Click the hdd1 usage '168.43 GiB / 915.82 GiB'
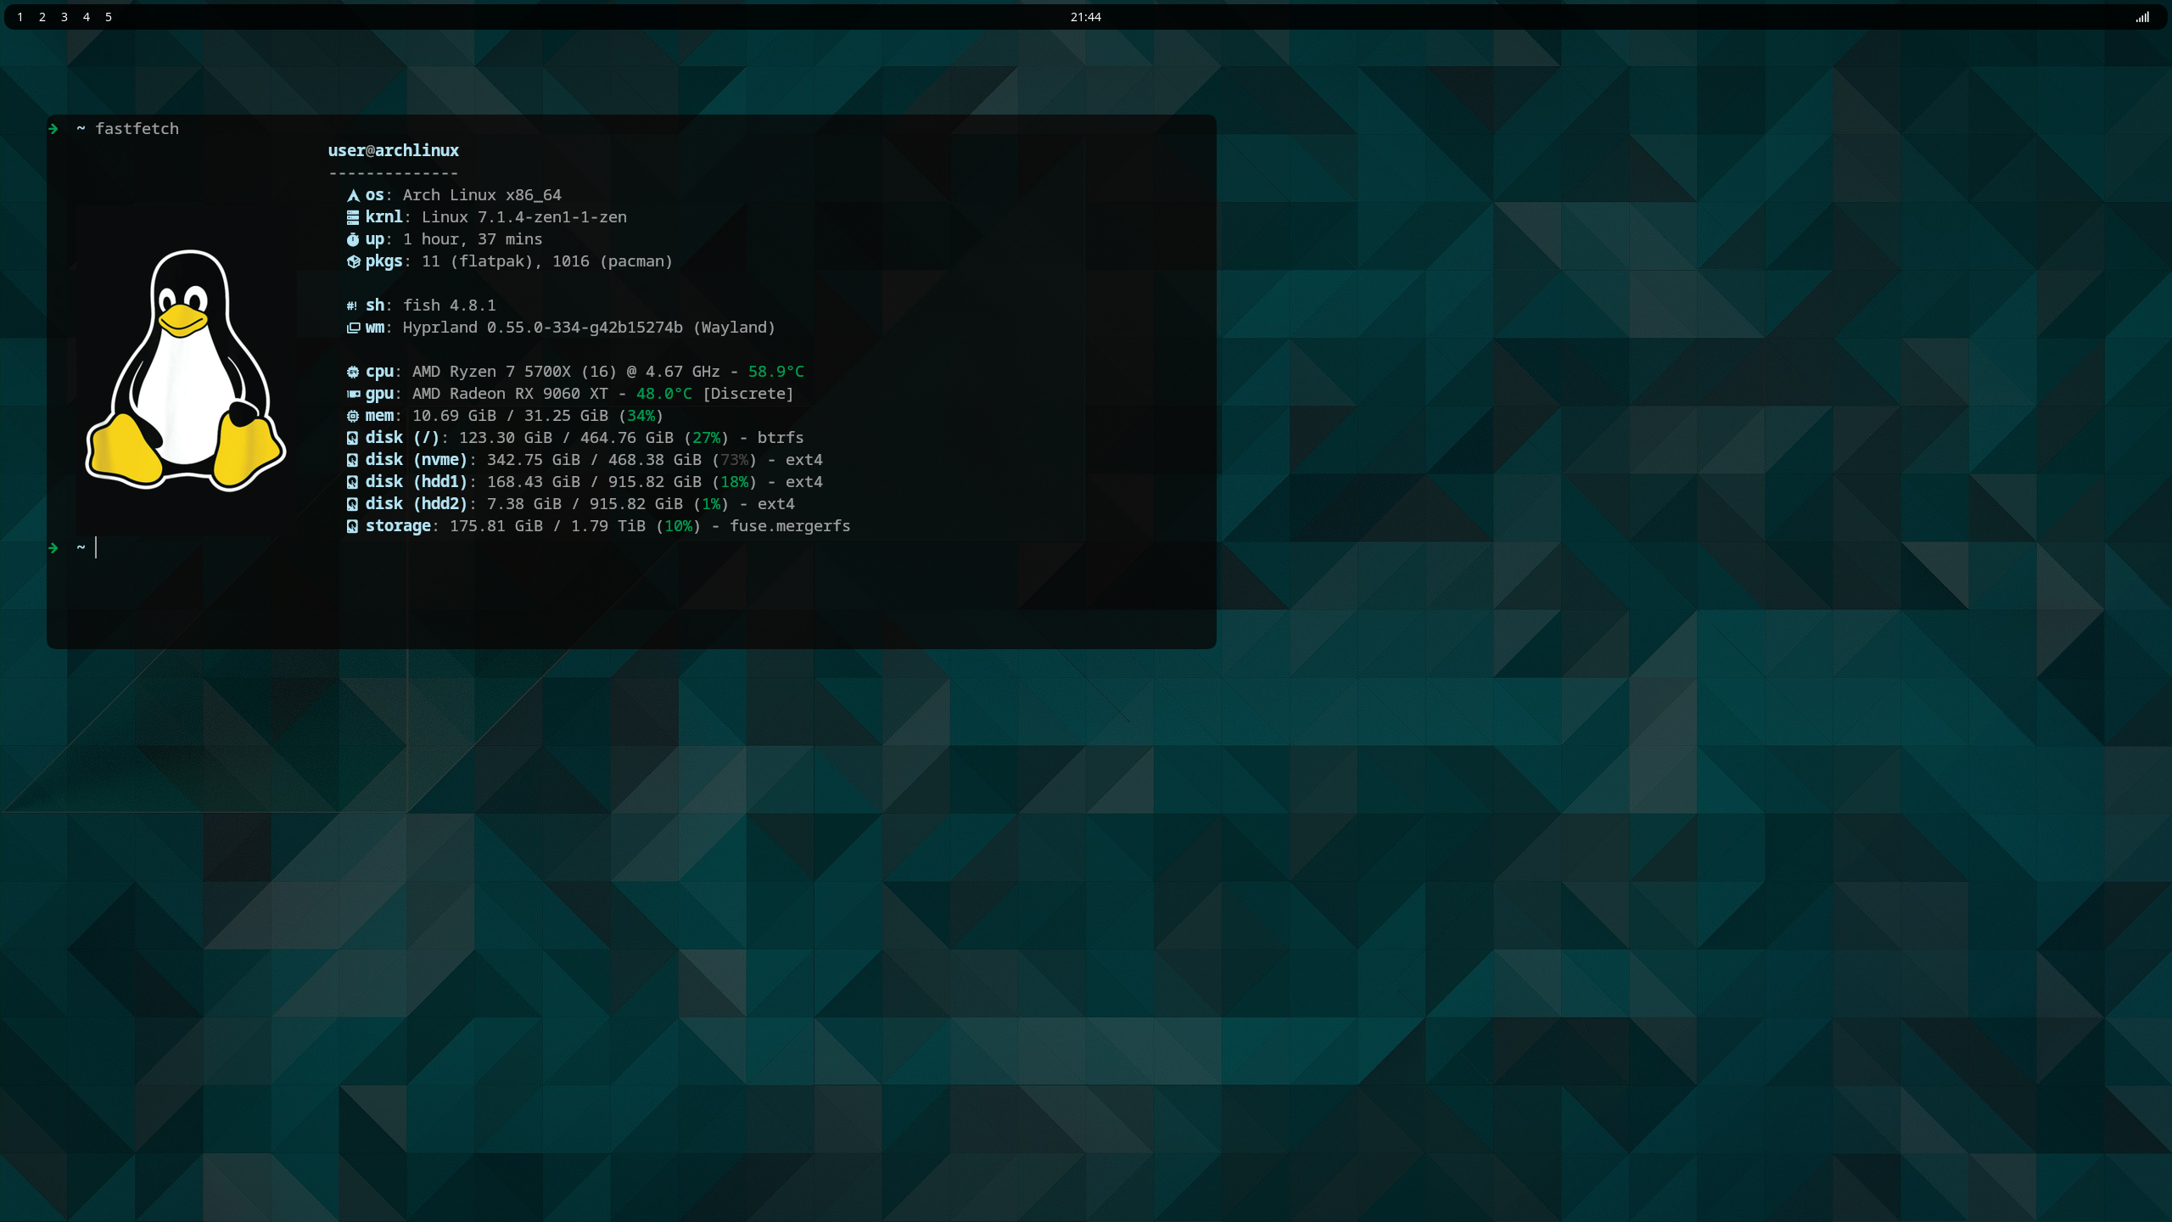Screen dimensions: 2172x1222 594,482
